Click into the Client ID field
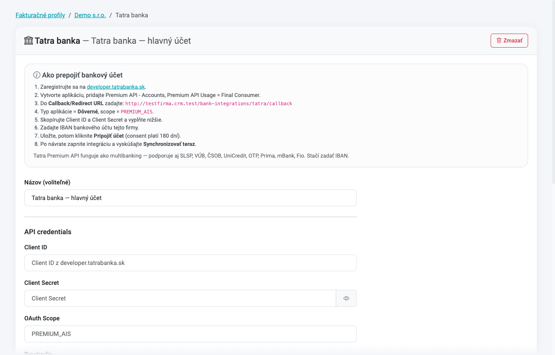 coord(190,263)
